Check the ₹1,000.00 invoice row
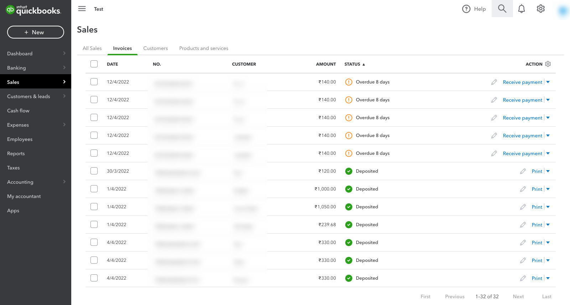Viewport: 570px width, 305px height. click(x=94, y=189)
